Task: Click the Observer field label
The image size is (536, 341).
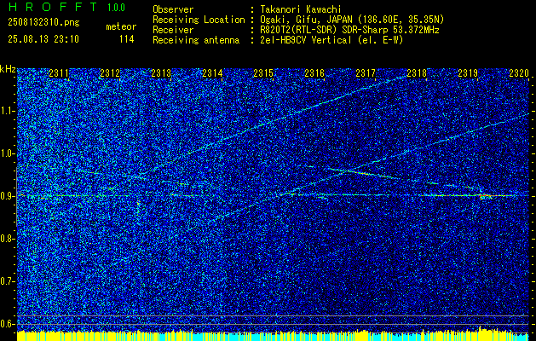Action: point(173,9)
